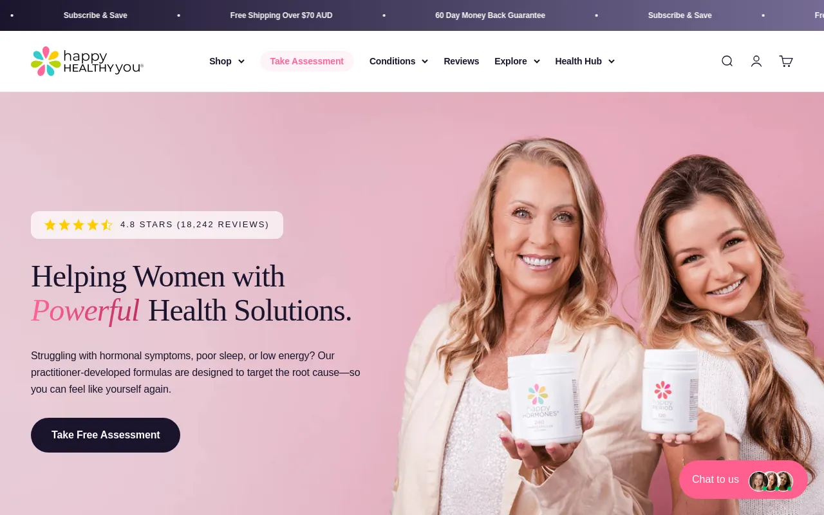Click the chat agent avatars
824x515 pixels.
coord(771,480)
